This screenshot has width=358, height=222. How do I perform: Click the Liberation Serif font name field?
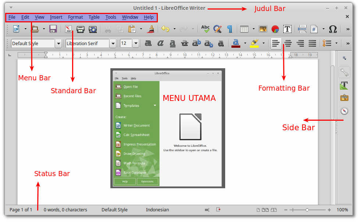click(88, 43)
